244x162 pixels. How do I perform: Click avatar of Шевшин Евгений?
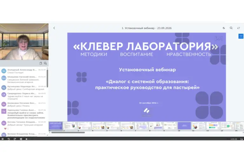click(4, 78)
